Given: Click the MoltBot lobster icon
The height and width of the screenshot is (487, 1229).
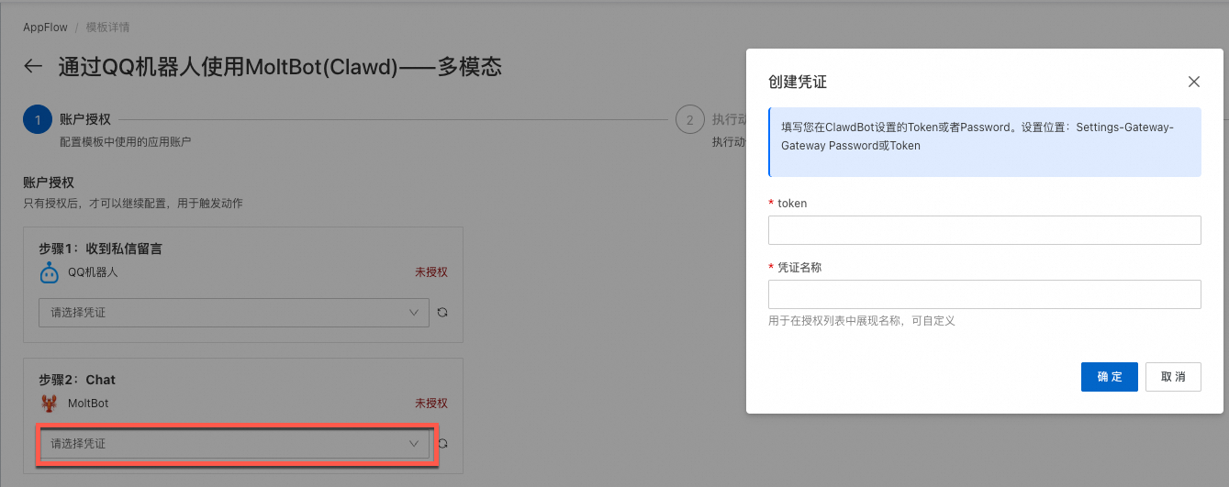Looking at the screenshot, I should point(50,404).
